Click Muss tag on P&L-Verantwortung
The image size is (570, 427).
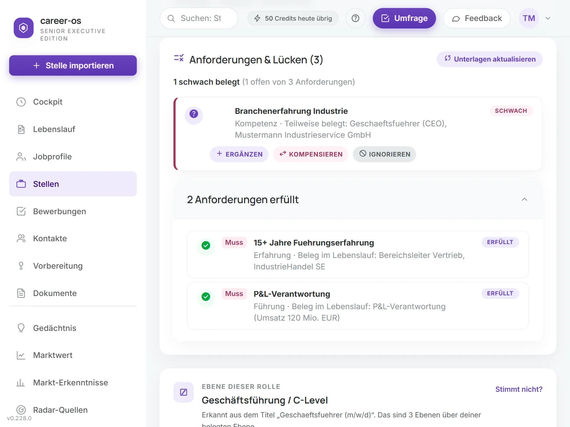(234, 294)
